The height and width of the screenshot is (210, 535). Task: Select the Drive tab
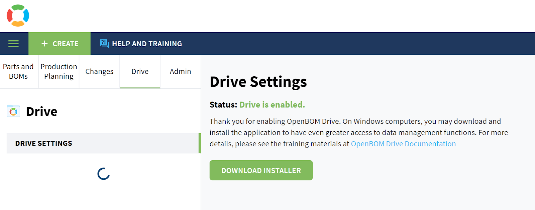tap(140, 71)
